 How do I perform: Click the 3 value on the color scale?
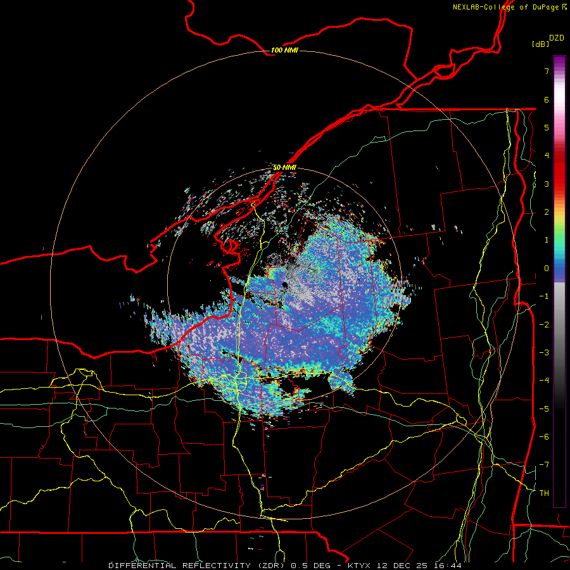click(547, 184)
